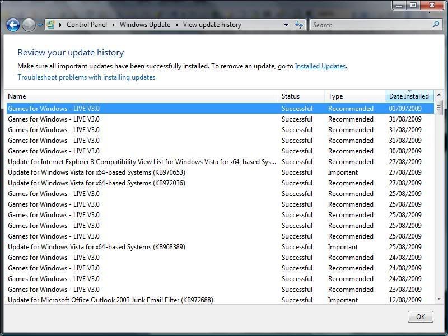
Task: Navigate to Control Panel breadcrumb
Action: pyautogui.click(x=87, y=25)
